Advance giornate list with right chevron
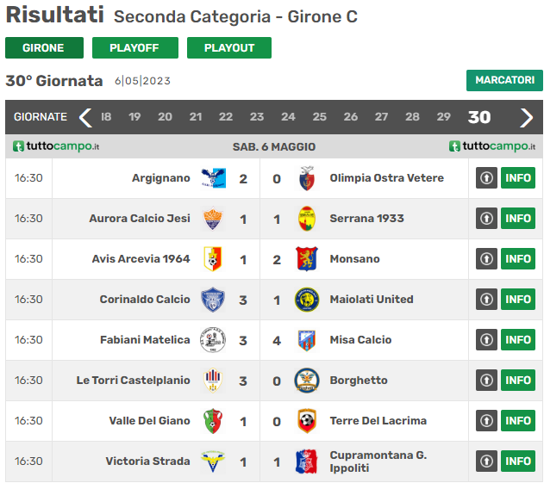544x483 pixels. [526, 118]
